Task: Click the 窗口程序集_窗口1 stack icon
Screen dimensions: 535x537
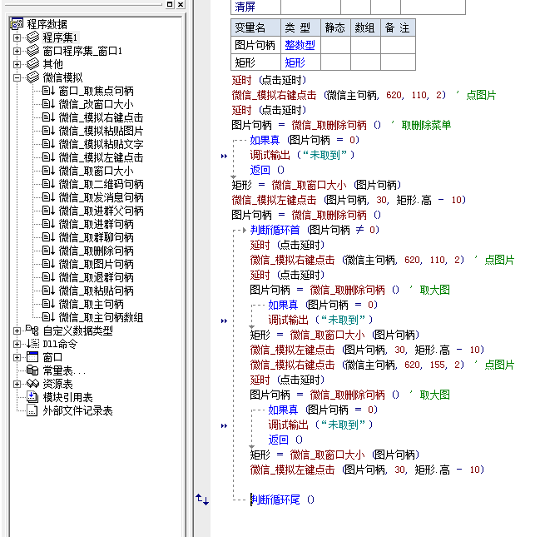Action: (32, 50)
